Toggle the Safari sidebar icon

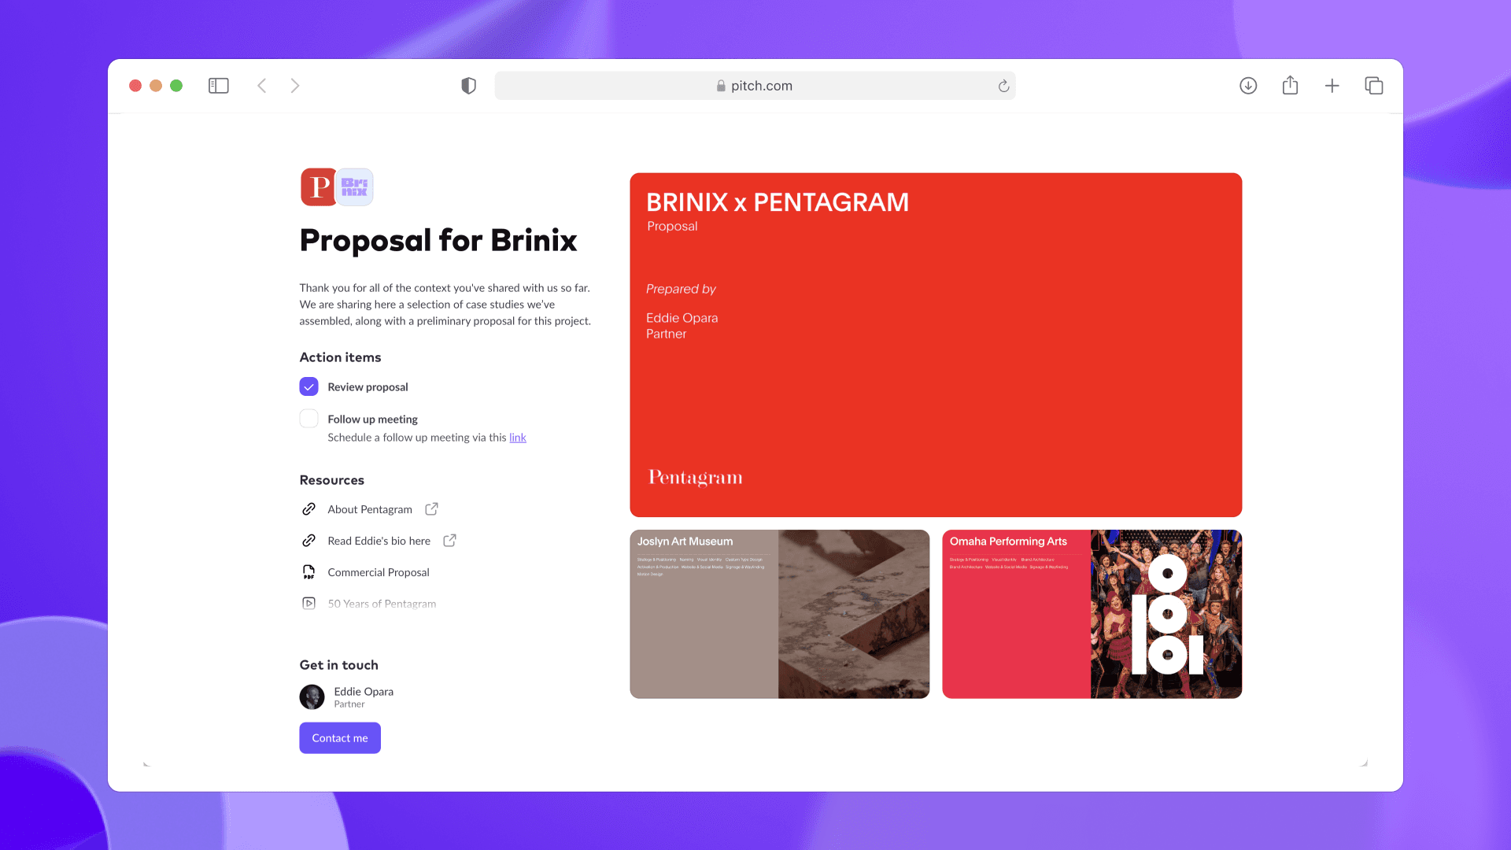coord(219,86)
